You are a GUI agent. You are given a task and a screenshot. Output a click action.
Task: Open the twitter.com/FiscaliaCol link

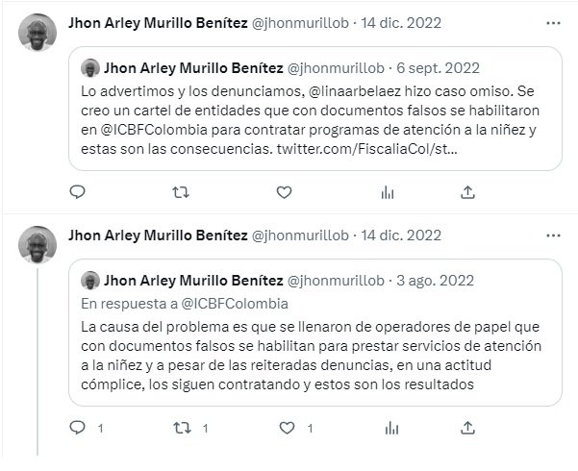tap(367, 150)
